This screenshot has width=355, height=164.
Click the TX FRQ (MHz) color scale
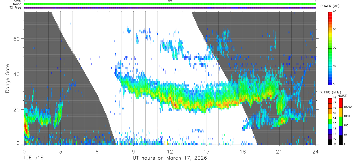pyautogui.click(x=330, y=121)
